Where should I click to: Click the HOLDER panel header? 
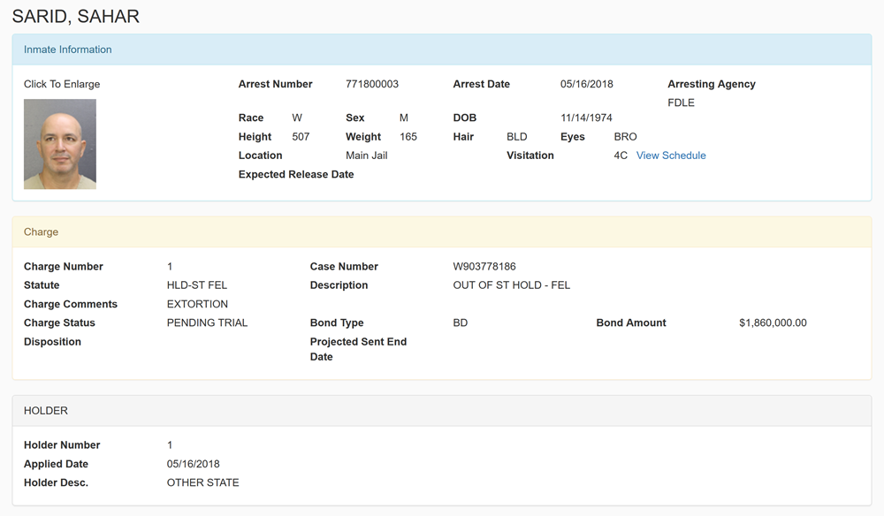point(442,411)
